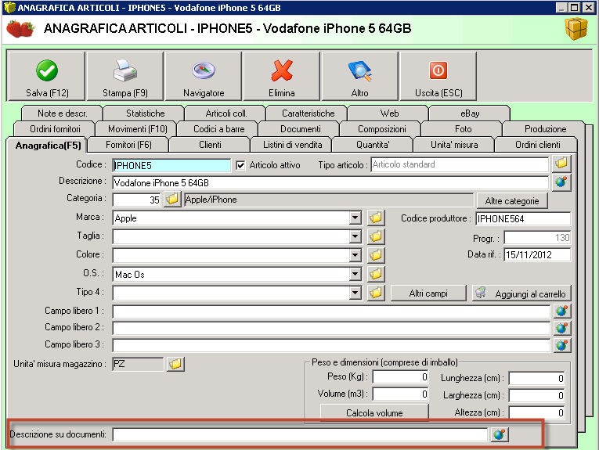
Task: Switch to the Quantita' tab
Action: 373,145
